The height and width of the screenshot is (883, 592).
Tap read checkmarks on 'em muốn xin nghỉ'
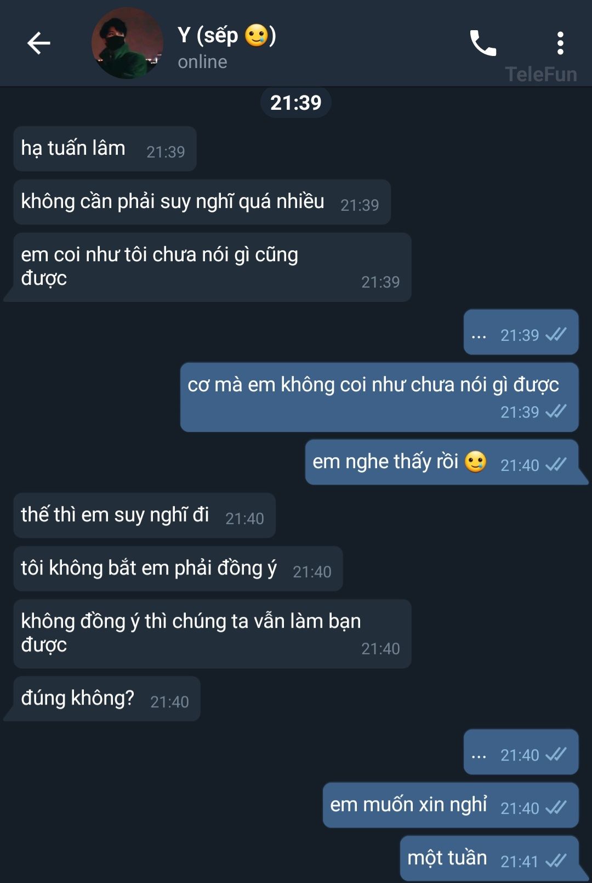click(x=556, y=807)
